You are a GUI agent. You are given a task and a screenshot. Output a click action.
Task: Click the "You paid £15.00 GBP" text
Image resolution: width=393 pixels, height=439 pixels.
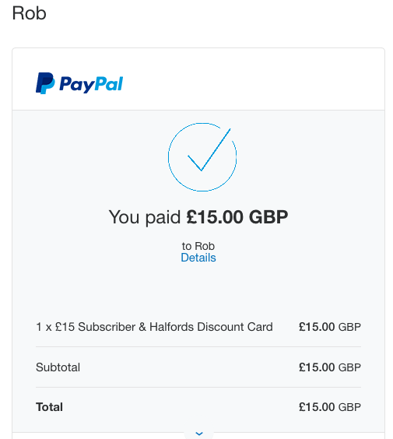[x=198, y=217]
